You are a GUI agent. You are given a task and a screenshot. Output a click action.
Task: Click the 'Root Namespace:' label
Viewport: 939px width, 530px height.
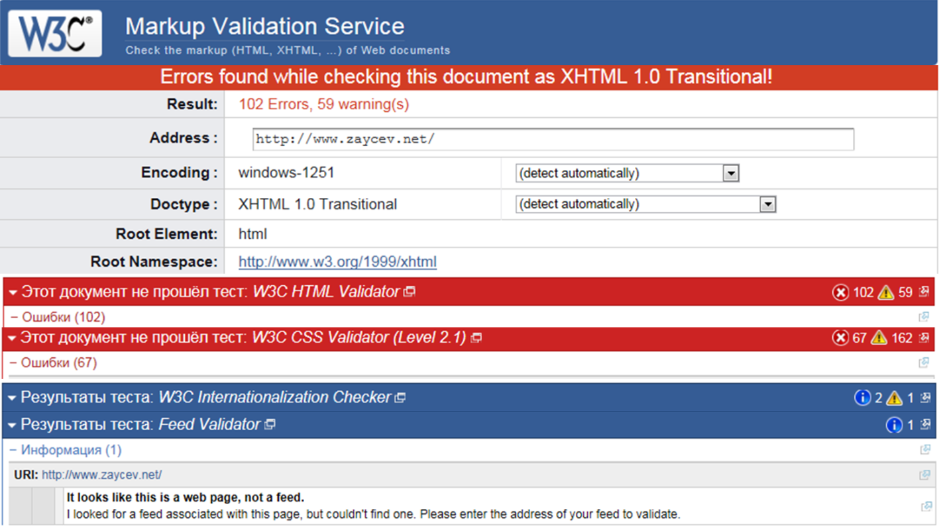point(154,261)
